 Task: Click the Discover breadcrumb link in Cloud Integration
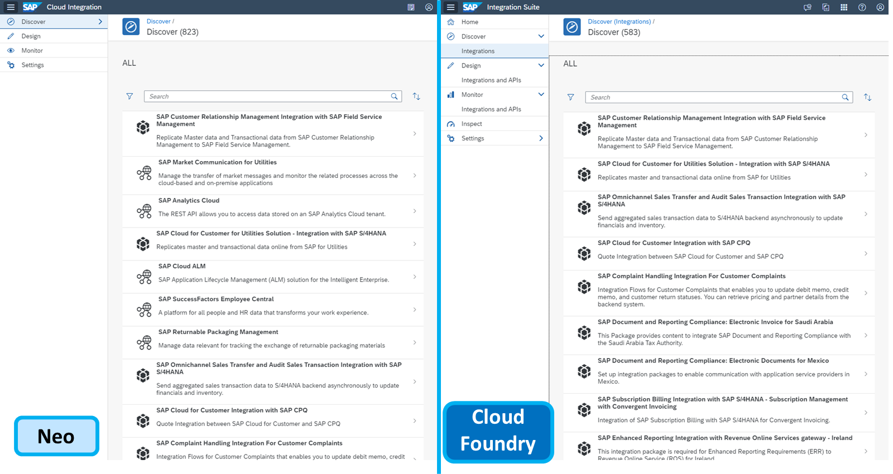click(x=159, y=22)
